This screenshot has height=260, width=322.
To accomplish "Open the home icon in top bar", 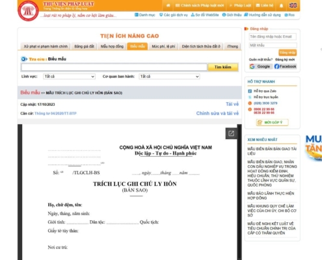I will [168, 5].
